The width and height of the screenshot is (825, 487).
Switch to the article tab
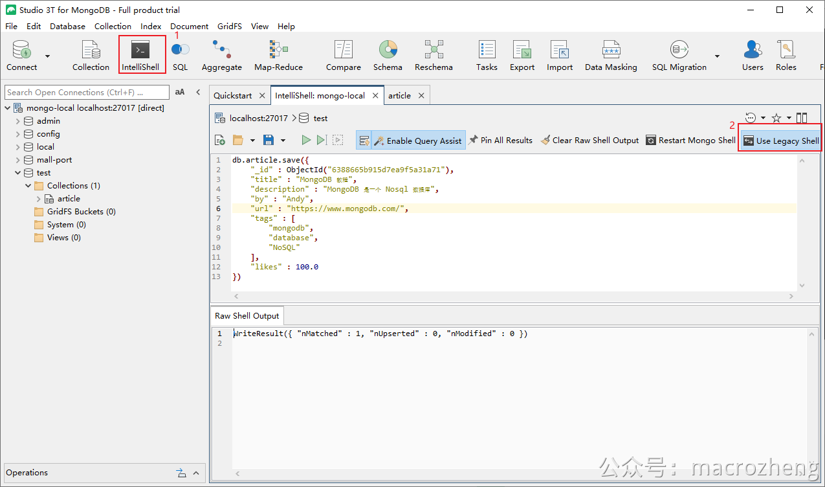coord(399,95)
